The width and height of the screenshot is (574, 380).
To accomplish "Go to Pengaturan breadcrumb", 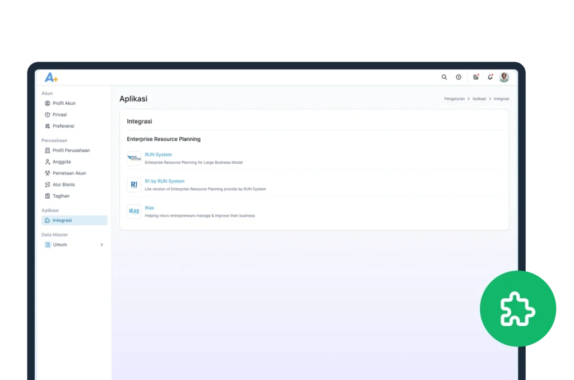I will pyautogui.click(x=454, y=99).
